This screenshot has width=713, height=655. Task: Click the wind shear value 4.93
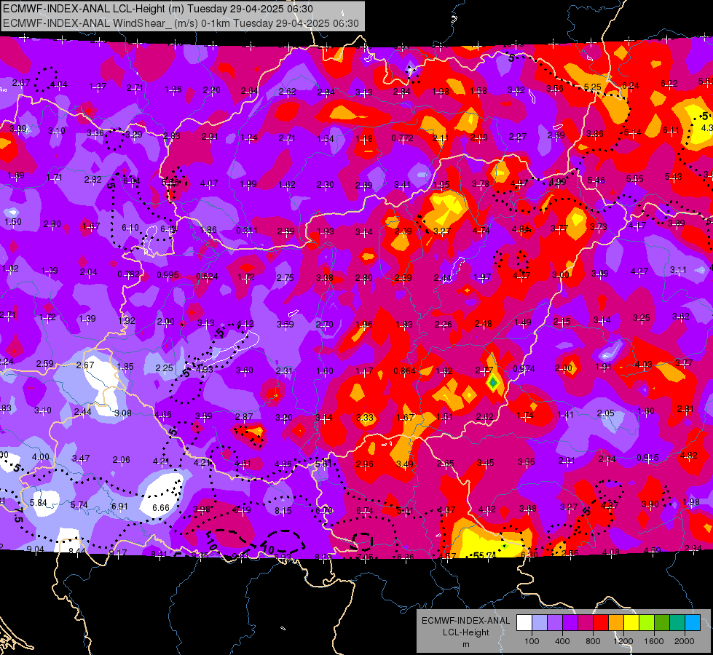coord(204,369)
